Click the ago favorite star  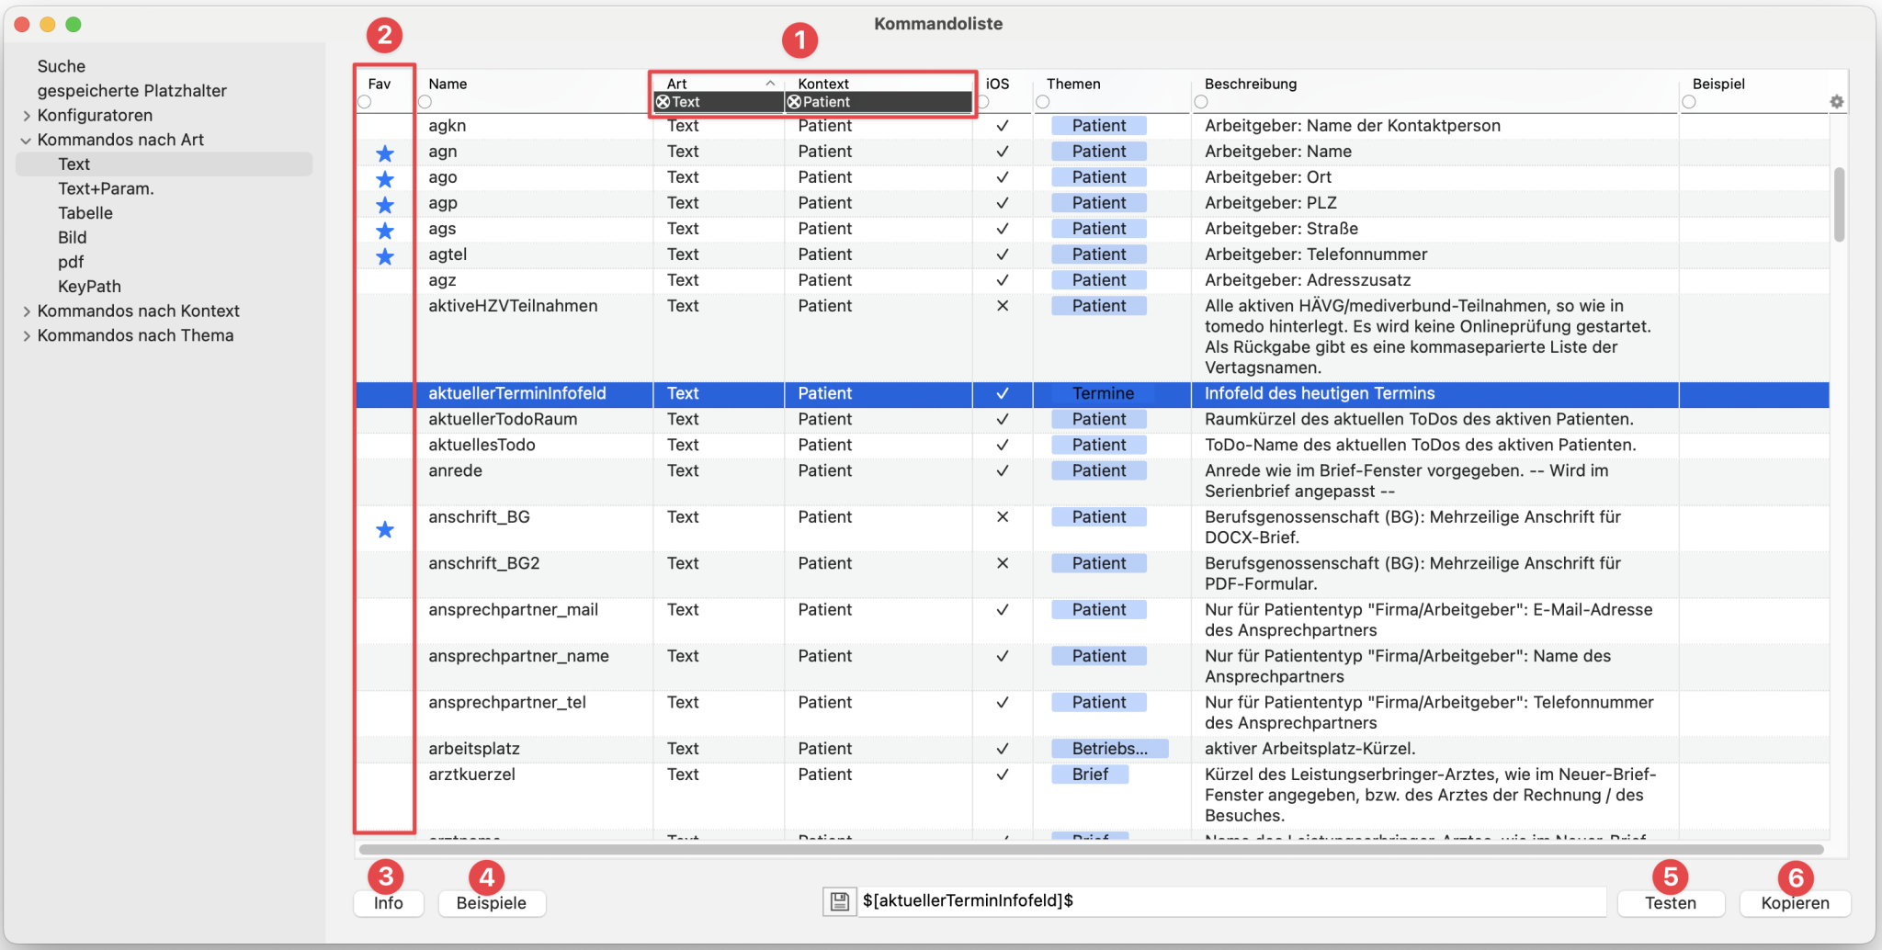(x=385, y=179)
